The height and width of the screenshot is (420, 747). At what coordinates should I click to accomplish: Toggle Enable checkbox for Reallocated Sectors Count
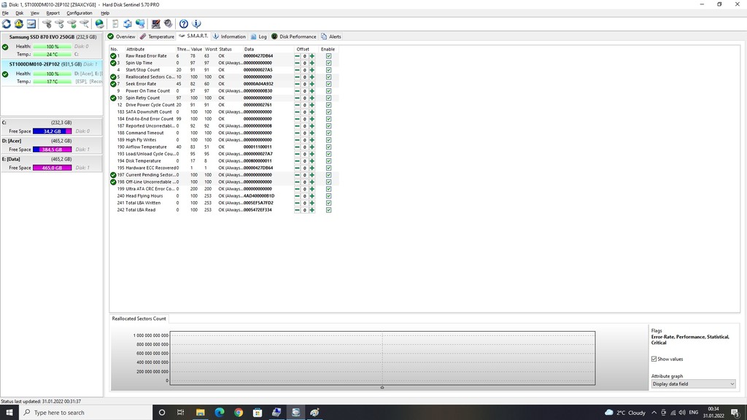(329, 77)
